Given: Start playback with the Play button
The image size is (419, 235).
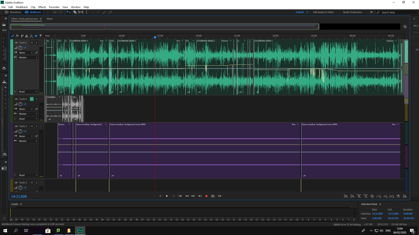Looking at the screenshot, I should [167, 196].
